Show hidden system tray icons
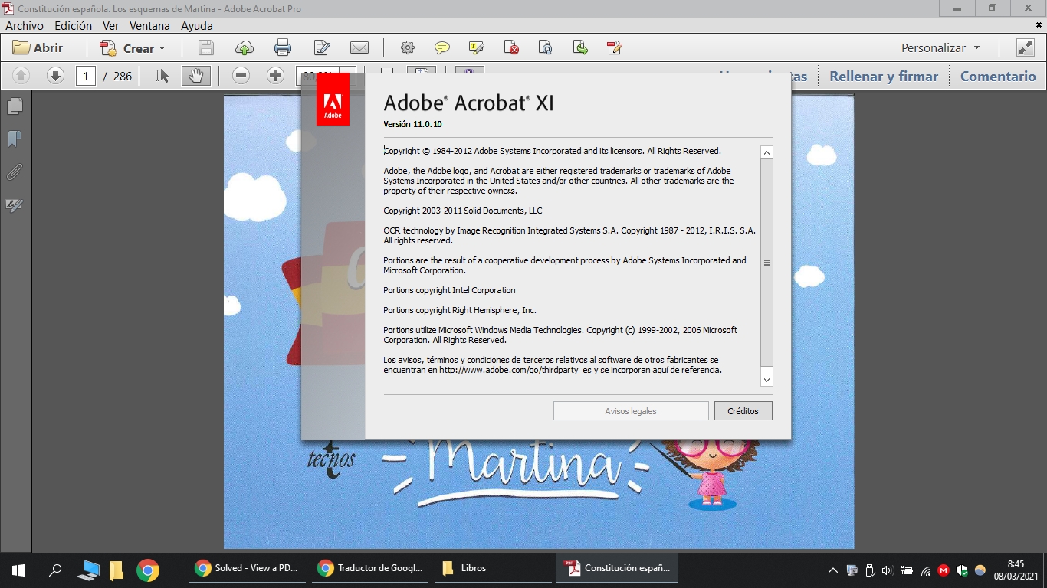Viewport: 1047px width, 588px height. [833, 570]
